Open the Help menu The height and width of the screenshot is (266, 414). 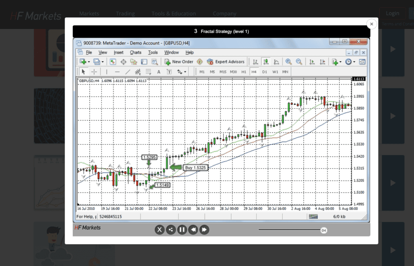(190, 52)
